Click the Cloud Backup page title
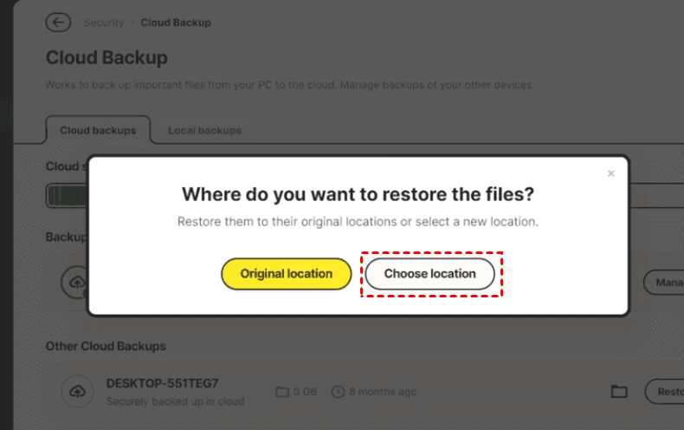This screenshot has height=430, width=684. [x=106, y=58]
